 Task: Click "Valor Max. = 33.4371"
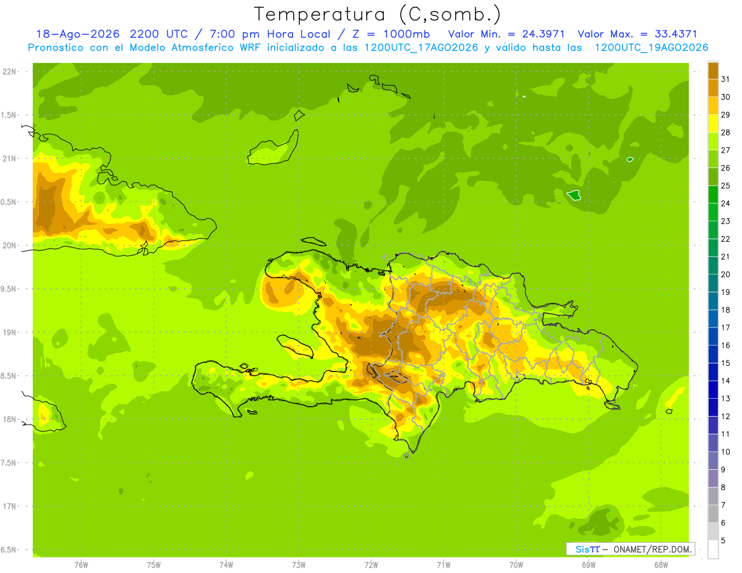(637, 34)
